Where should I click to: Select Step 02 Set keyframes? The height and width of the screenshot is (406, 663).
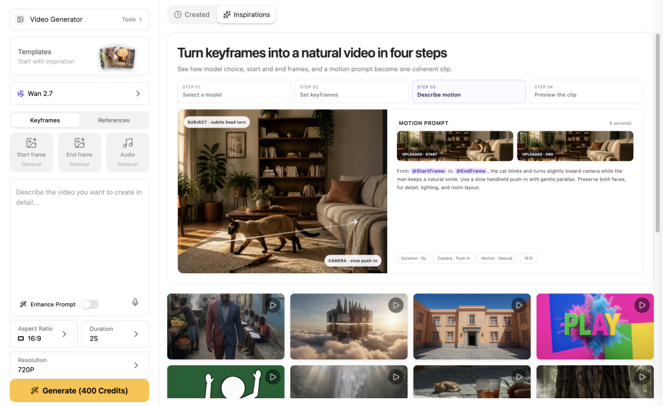pyautogui.click(x=352, y=91)
